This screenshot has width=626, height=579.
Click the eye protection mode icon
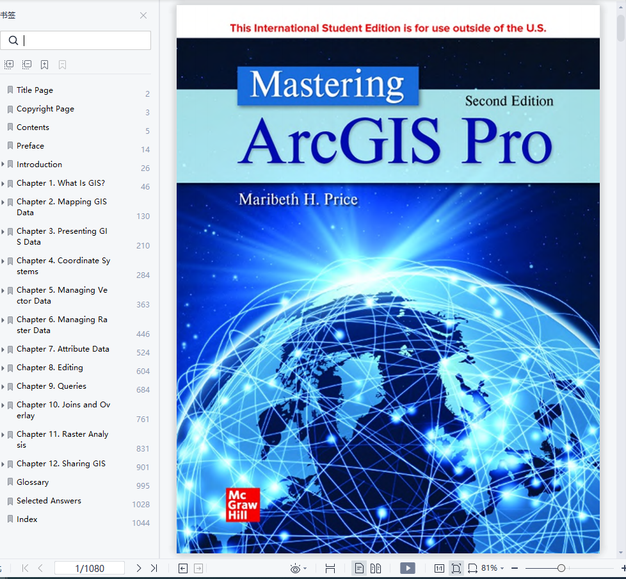(296, 568)
